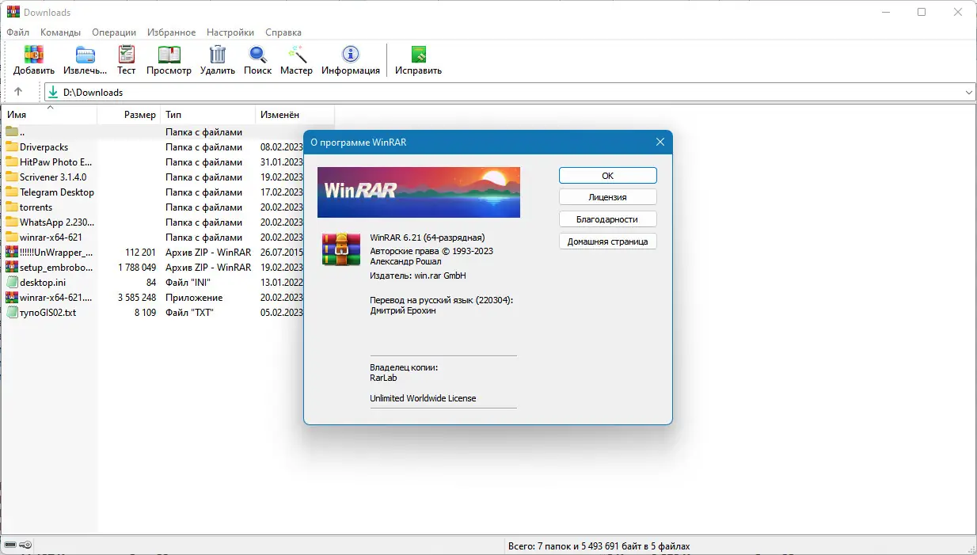Click the Извлечь (Extract) toolbar icon
This screenshot has height=555, width=977.
coord(85,55)
